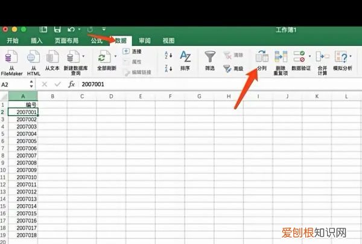Click the Name Box showing A2
Viewport: 362px width, 244px height.
[14, 85]
